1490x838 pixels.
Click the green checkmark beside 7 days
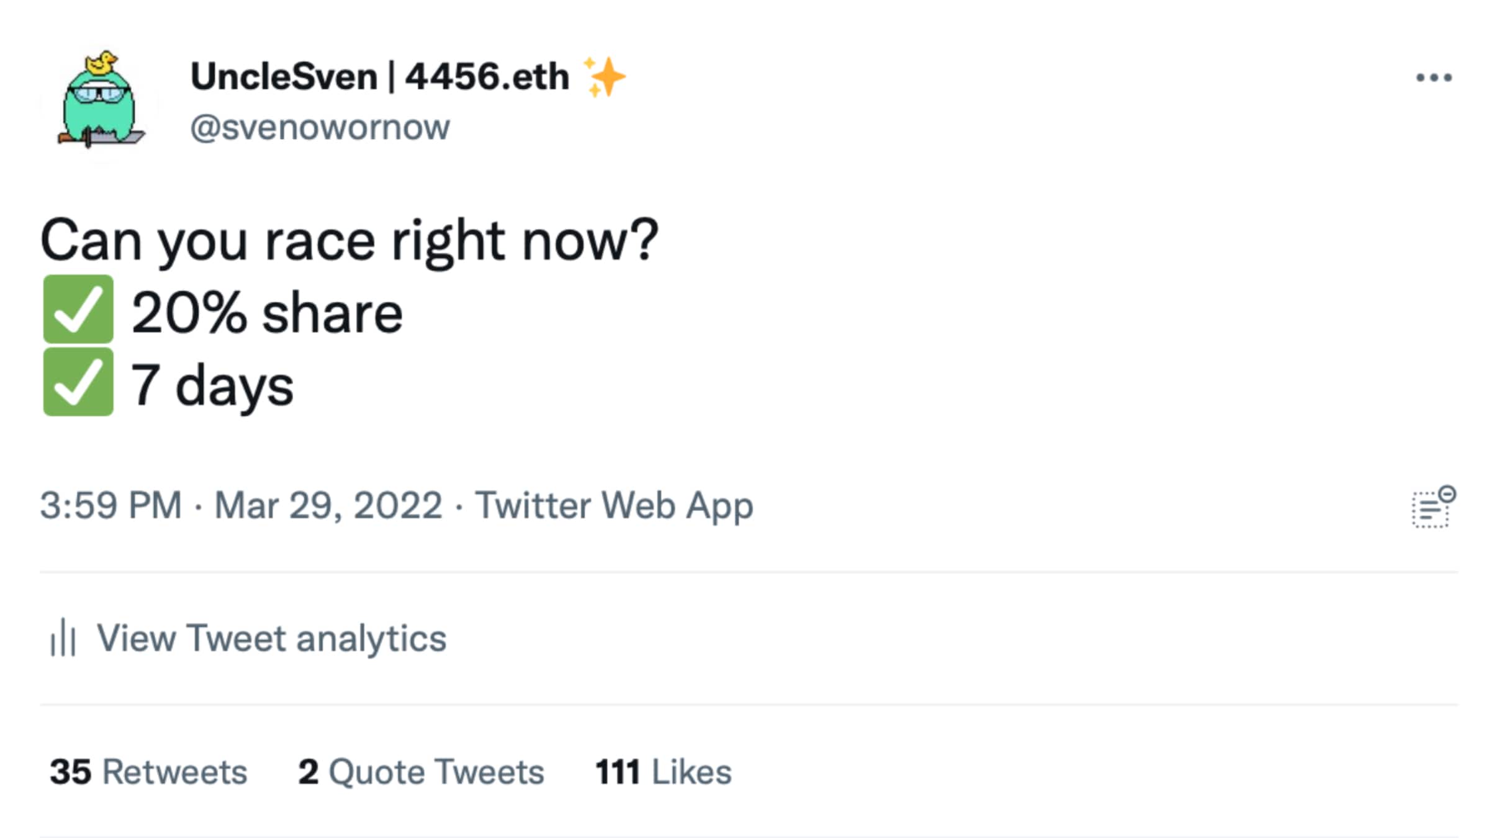[x=78, y=382]
